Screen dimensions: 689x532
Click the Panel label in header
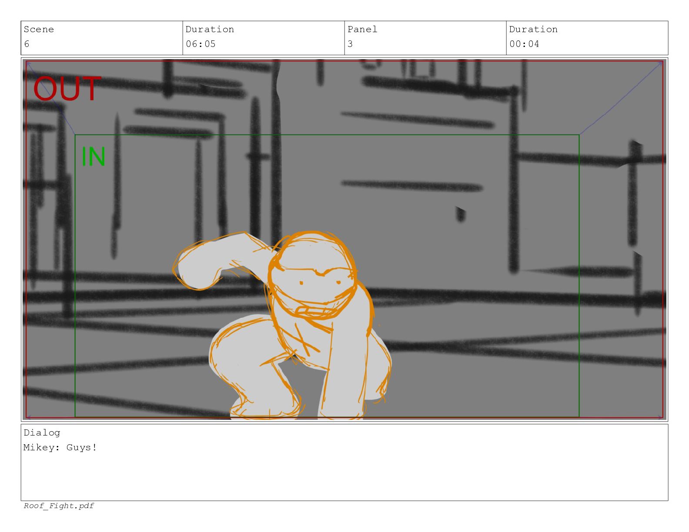pos(362,30)
